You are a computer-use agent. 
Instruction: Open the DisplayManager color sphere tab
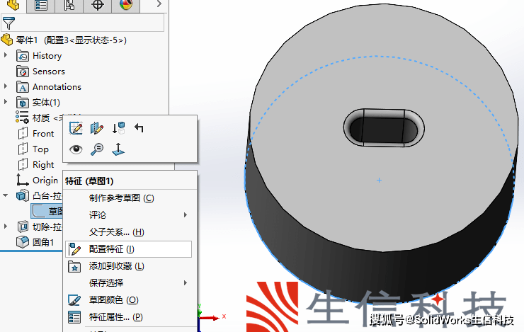tap(126, 6)
